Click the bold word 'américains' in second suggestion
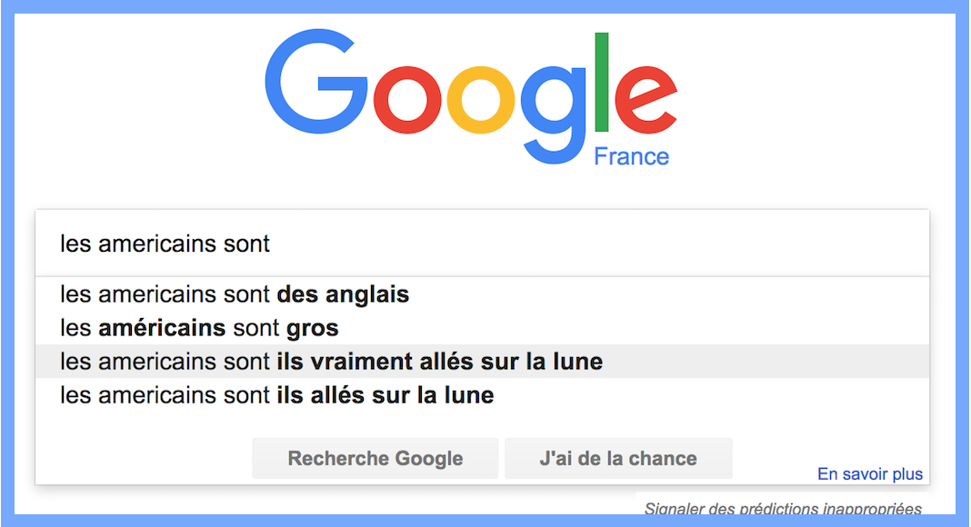The height and width of the screenshot is (527, 971). tap(162, 328)
